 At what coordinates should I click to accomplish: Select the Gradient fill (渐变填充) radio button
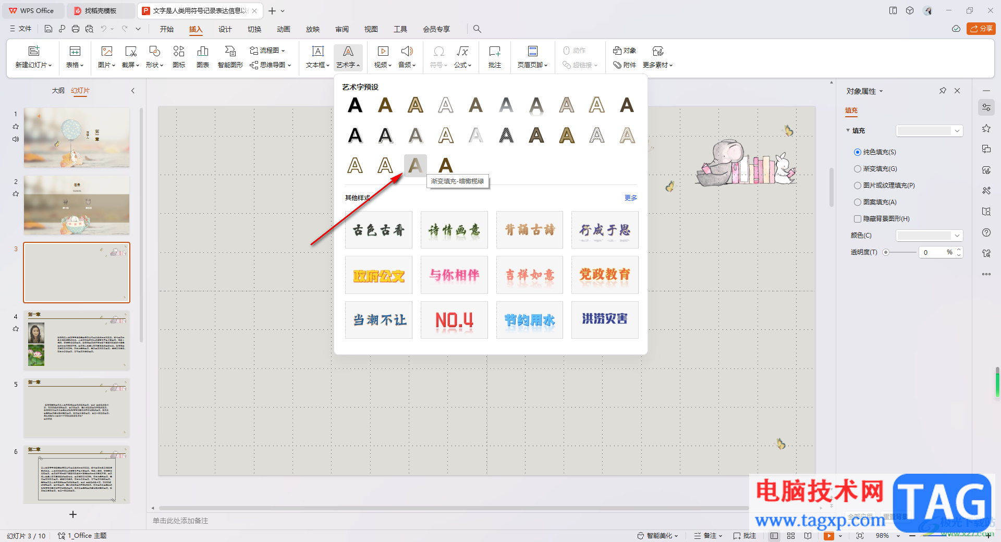pos(858,169)
